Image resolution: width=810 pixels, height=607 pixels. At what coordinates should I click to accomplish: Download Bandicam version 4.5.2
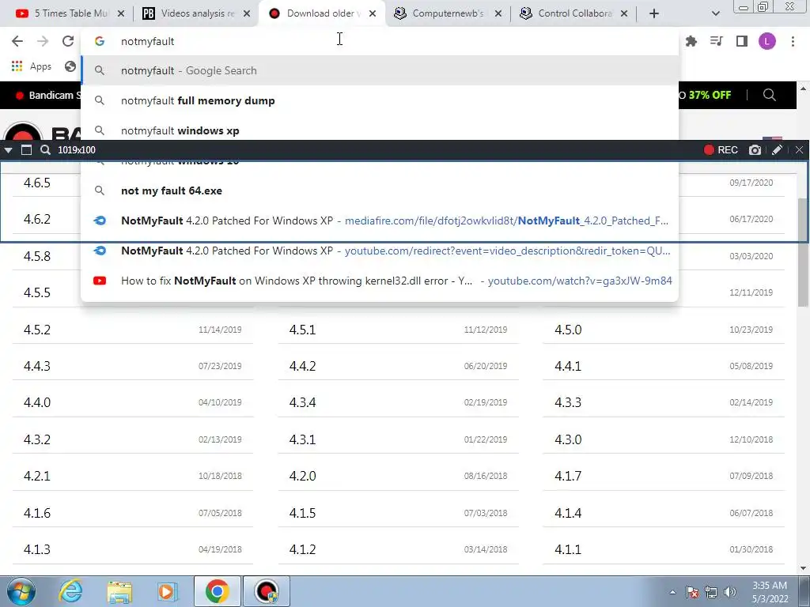[x=37, y=330]
